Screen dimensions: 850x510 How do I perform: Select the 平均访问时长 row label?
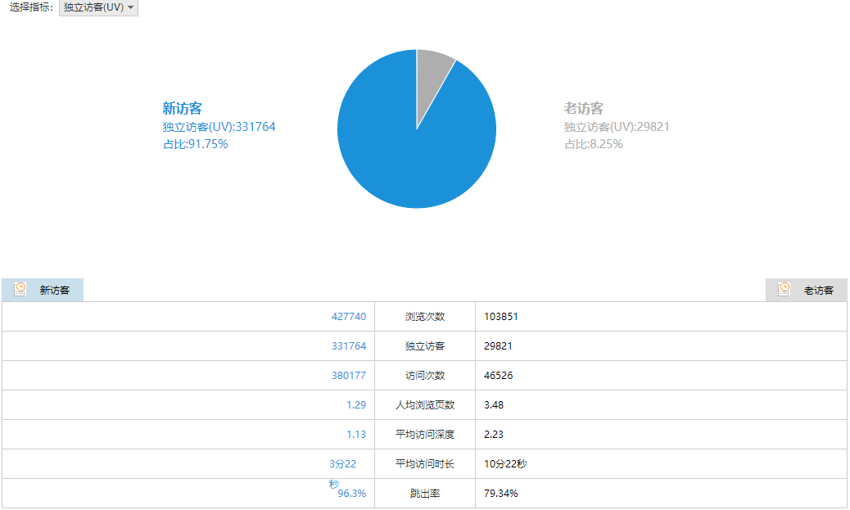425,464
